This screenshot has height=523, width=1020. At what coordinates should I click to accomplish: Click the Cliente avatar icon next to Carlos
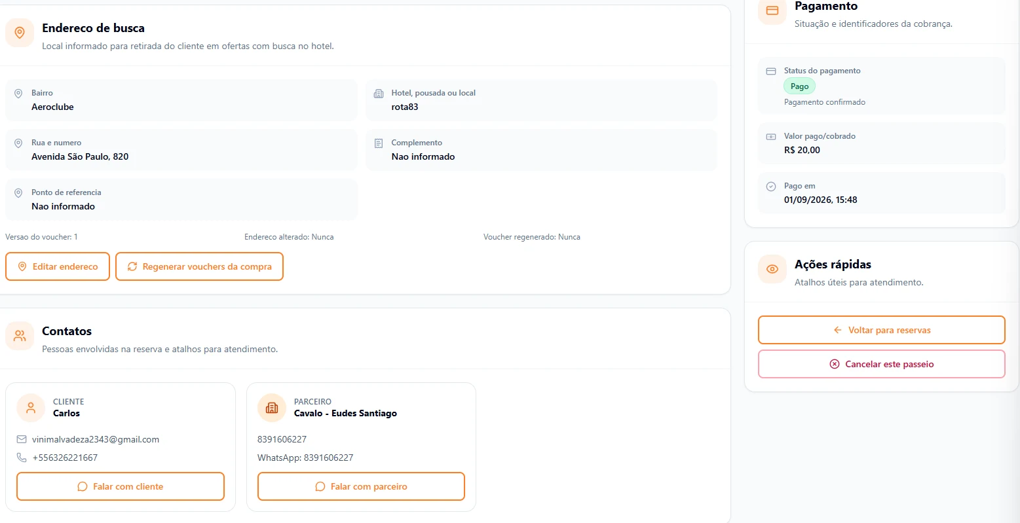(x=31, y=408)
